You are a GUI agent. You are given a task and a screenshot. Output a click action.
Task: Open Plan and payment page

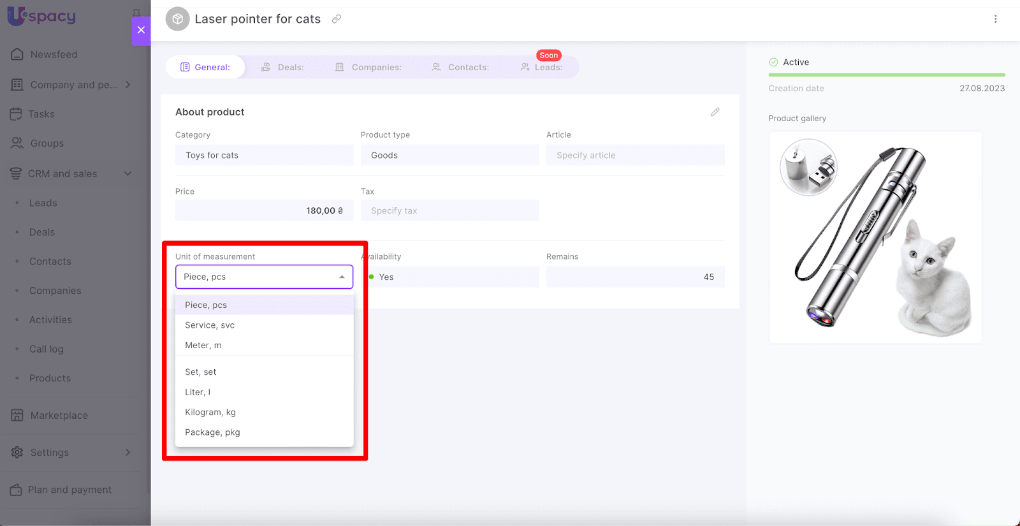[x=69, y=490]
